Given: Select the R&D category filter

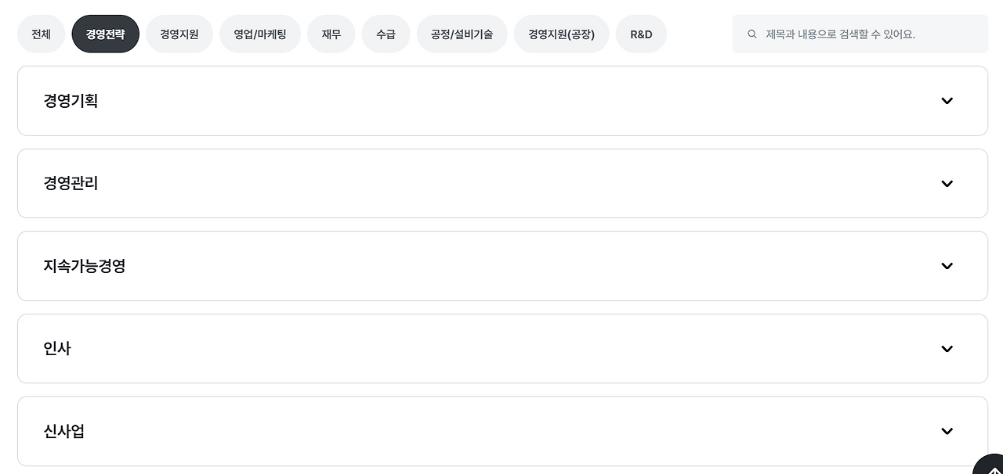Looking at the screenshot, I should point(641,34).
